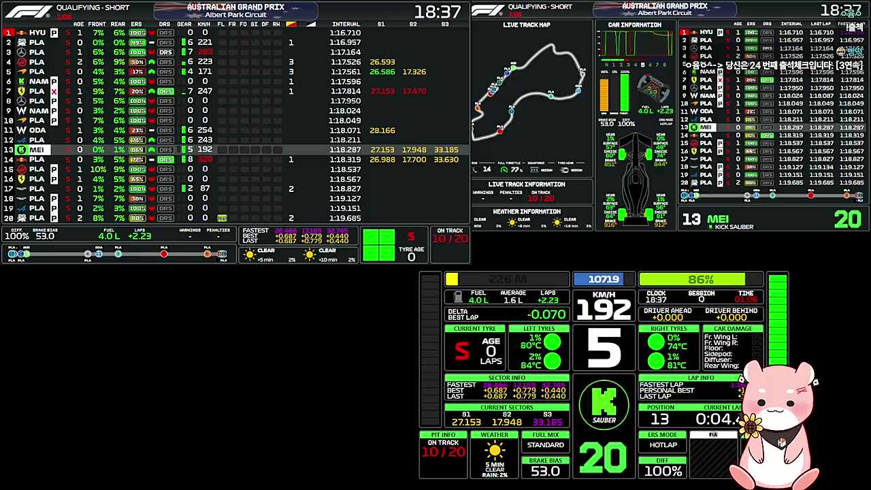This screenshot has width=871, height=490.
Task: Click the fuel pump icon beside the Fuel reading
Action: [458, 297]
